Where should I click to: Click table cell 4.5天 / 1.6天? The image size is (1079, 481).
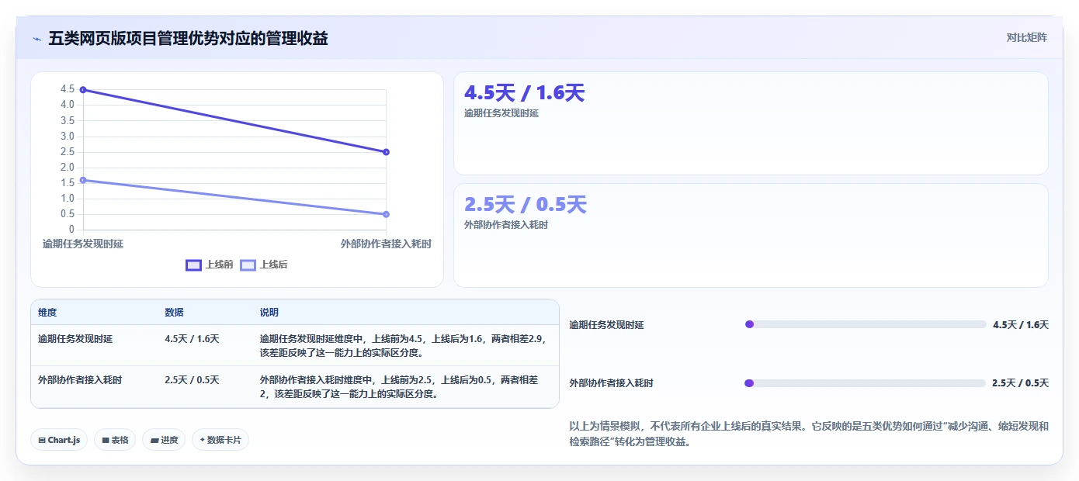pyautogui.click(x=192, y=339)
